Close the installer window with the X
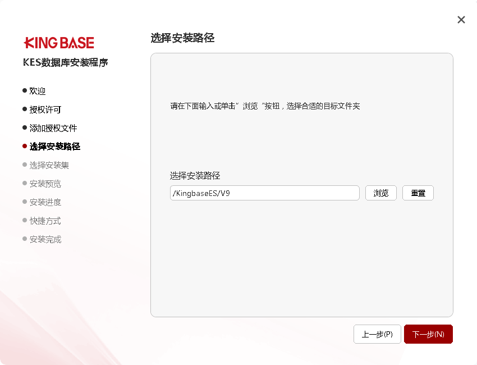Image resolution: width=477 pixels, height=365 pixels. (461, 20)
